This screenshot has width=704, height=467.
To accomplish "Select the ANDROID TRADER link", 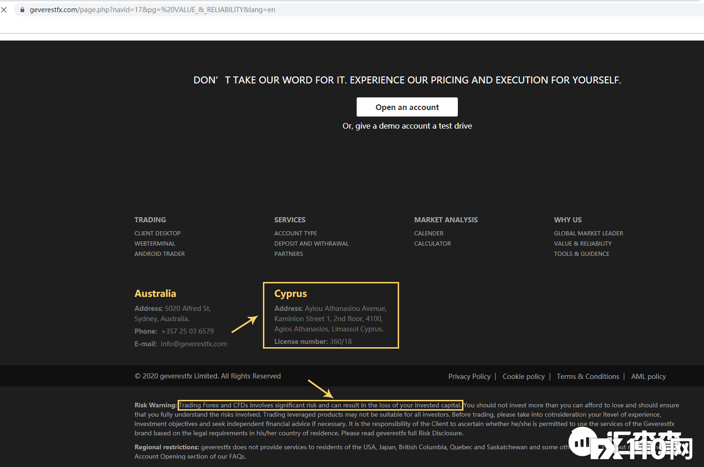I will coord(159,254).
